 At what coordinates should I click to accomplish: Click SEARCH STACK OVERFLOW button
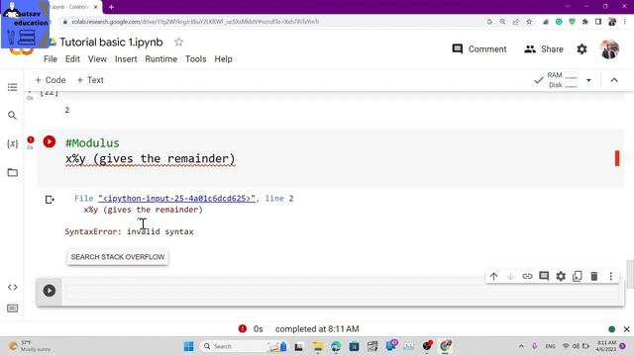pos(118,257)
